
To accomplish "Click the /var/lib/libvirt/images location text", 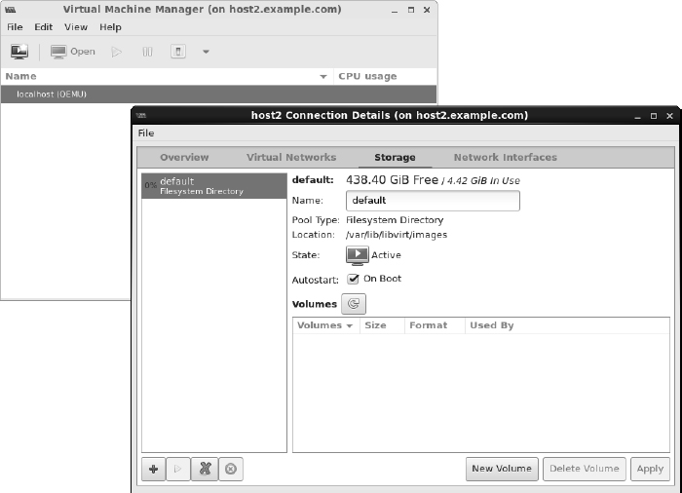I will 397,235.
